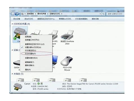Choose 创建快捷方式(S) from context menu

click(36, 58)
